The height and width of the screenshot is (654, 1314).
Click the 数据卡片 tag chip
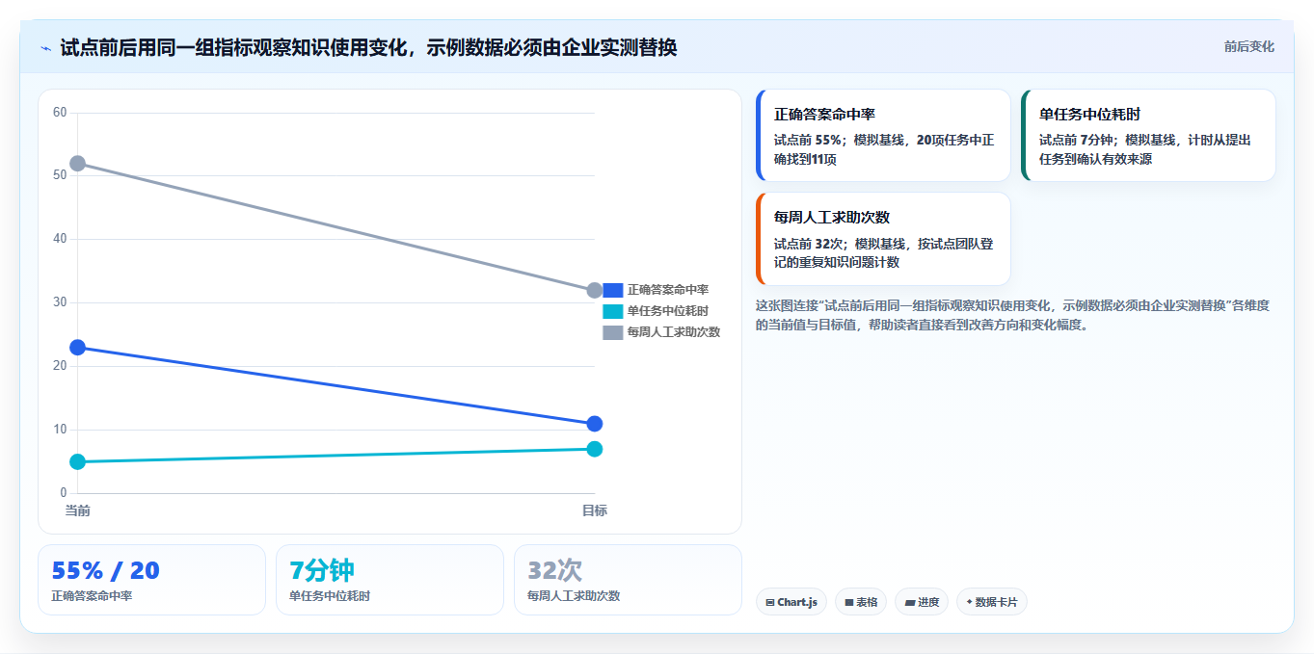tap(992, 602)
